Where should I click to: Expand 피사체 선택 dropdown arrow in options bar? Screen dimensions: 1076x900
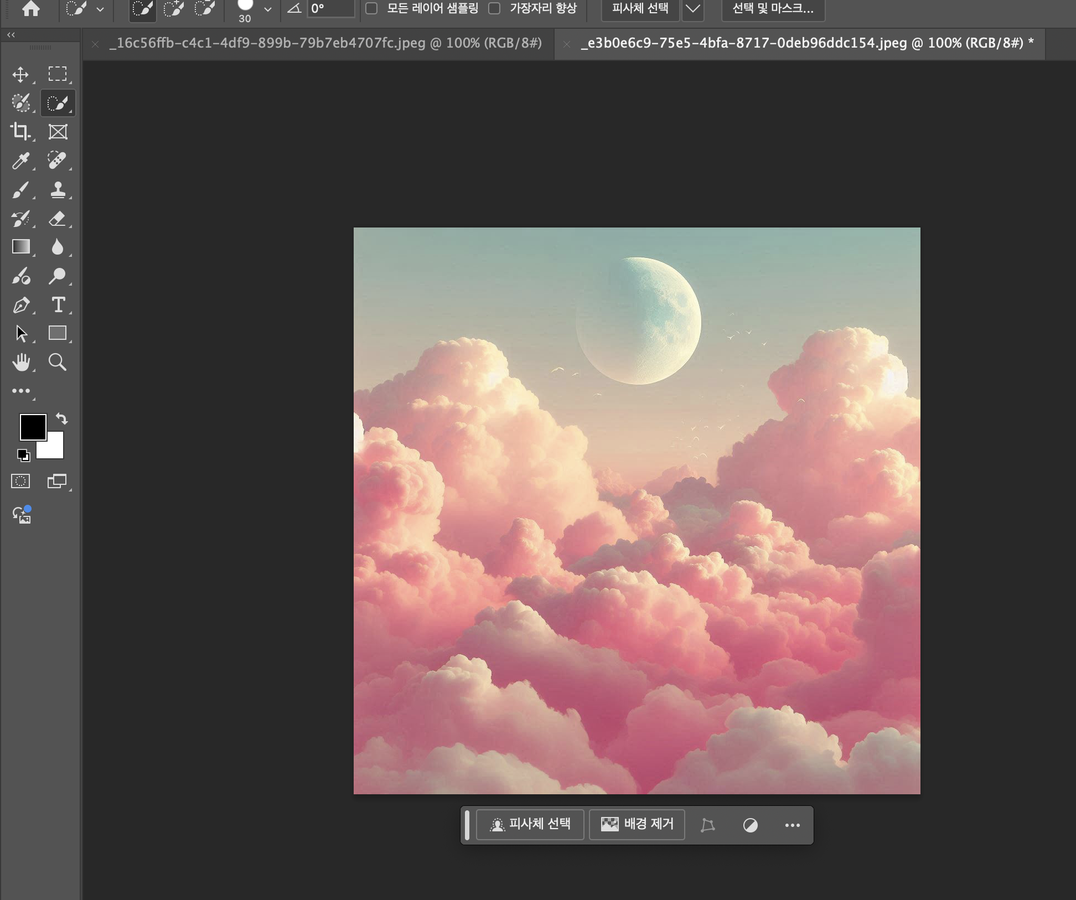692,8
